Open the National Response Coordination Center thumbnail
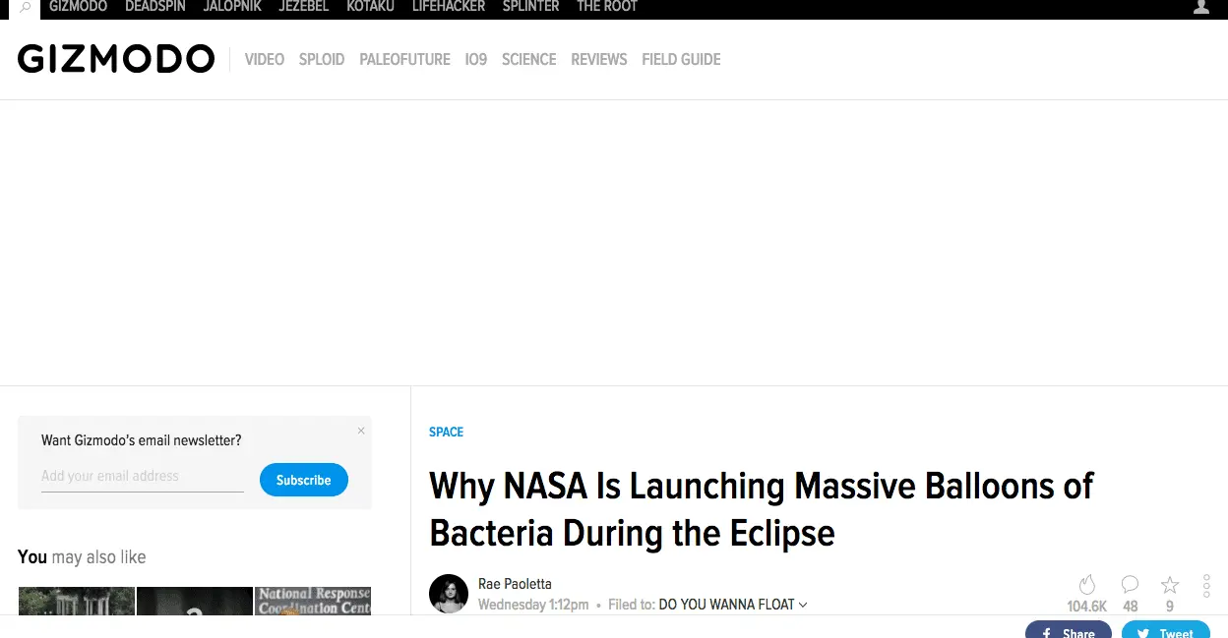The image size is (1228, 638). (x=314, y=601)
